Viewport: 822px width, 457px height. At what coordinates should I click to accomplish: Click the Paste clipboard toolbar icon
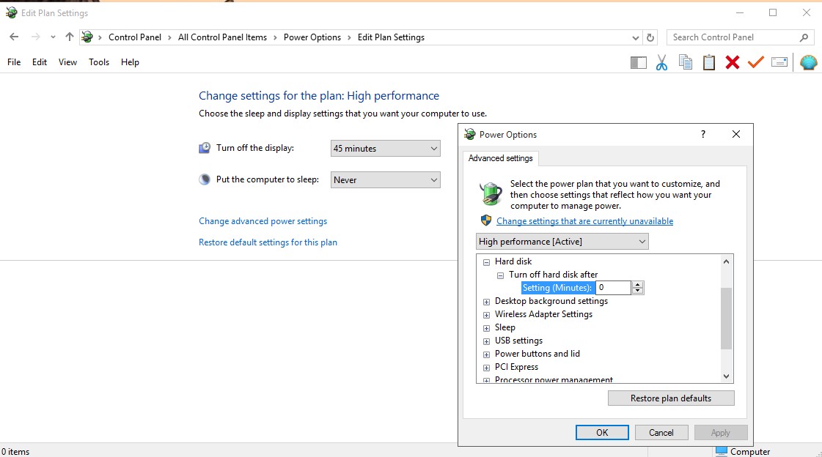tap(709, 62)
